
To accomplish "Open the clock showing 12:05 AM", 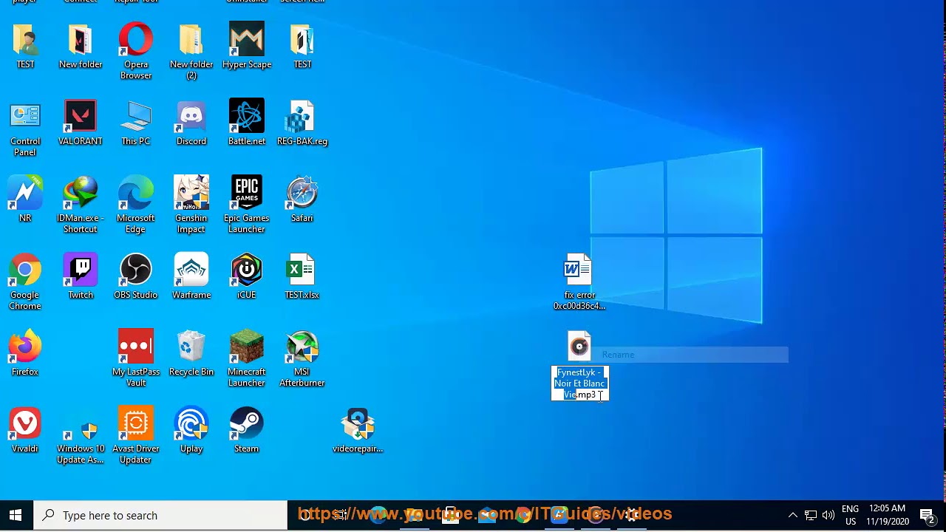I will (888, 515).
